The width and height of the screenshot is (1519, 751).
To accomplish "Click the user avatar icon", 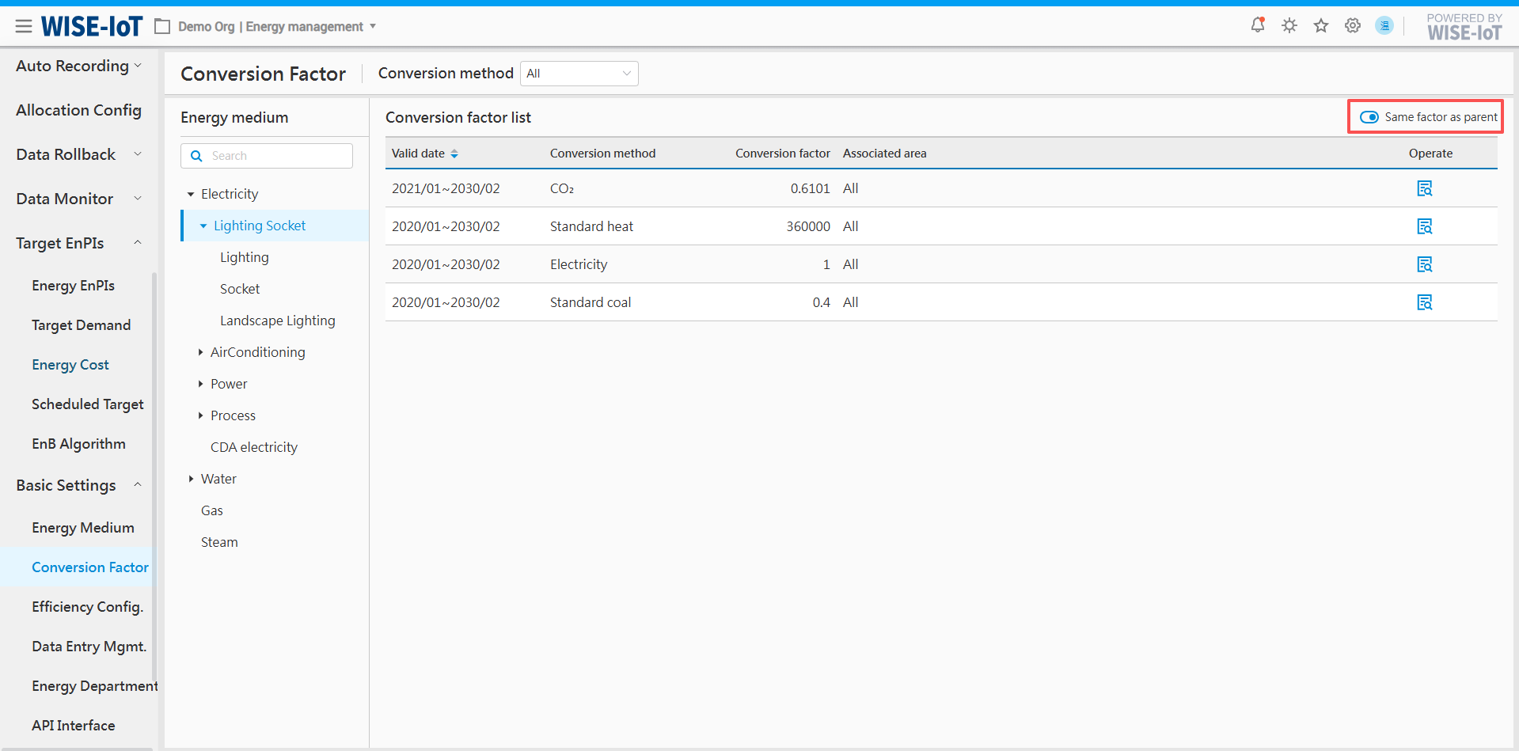I will (1384, 25).
